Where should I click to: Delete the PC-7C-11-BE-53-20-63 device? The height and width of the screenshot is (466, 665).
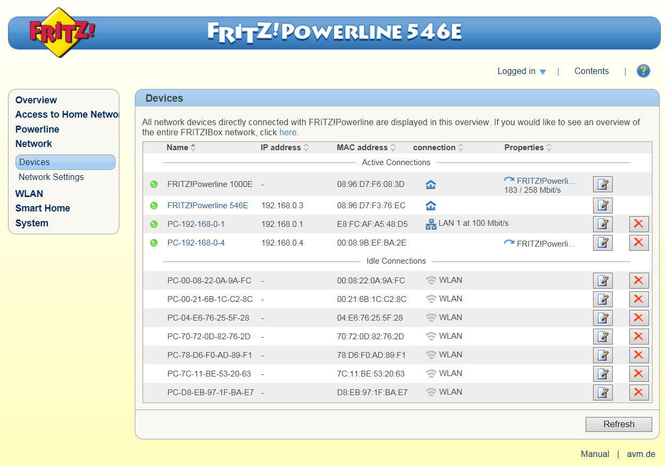(639, 374)
